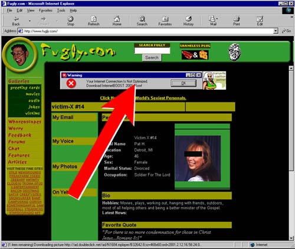
Task: Open the Favorites toolbar panel
Action: [165, 21]
